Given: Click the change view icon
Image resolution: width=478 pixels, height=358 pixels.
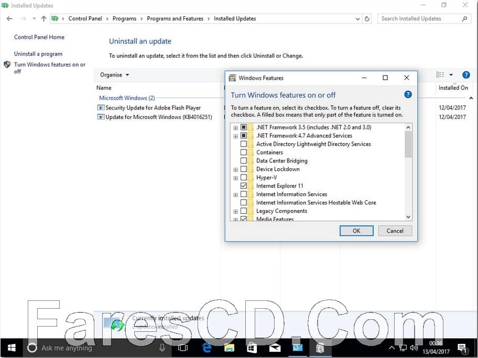Looking at the screenshot, I should pyautogui.click(x=440, y=75).
